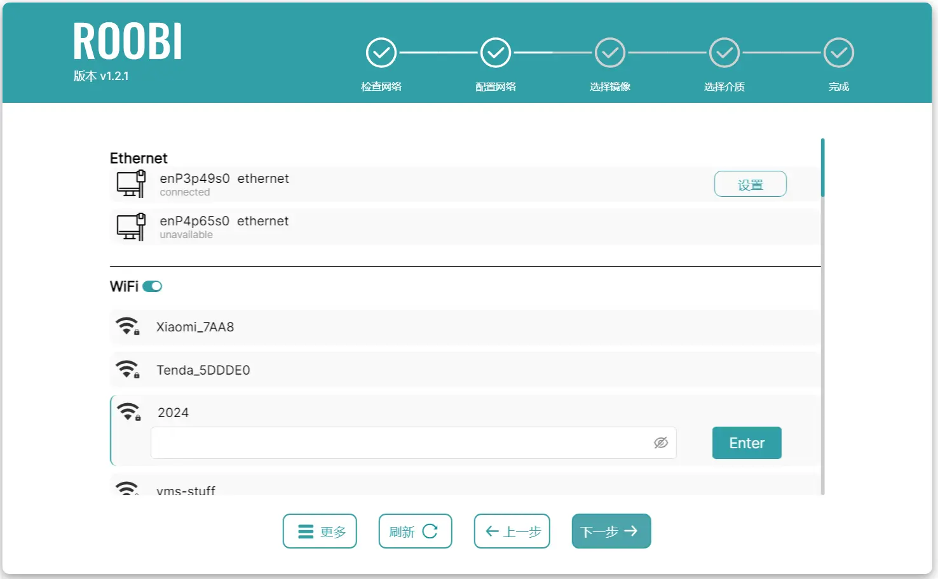938x579 pixels.
Task: Click the 选择镜像 step label
Action: [x=610, y=86]
